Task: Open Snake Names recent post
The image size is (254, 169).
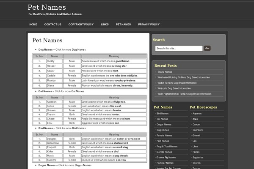Action: 165,72
